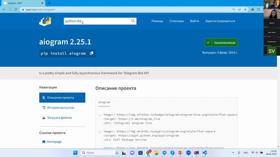Open Telegram from the taskbar
Viewport: 280px width, 157px height.
click(164, 153)
